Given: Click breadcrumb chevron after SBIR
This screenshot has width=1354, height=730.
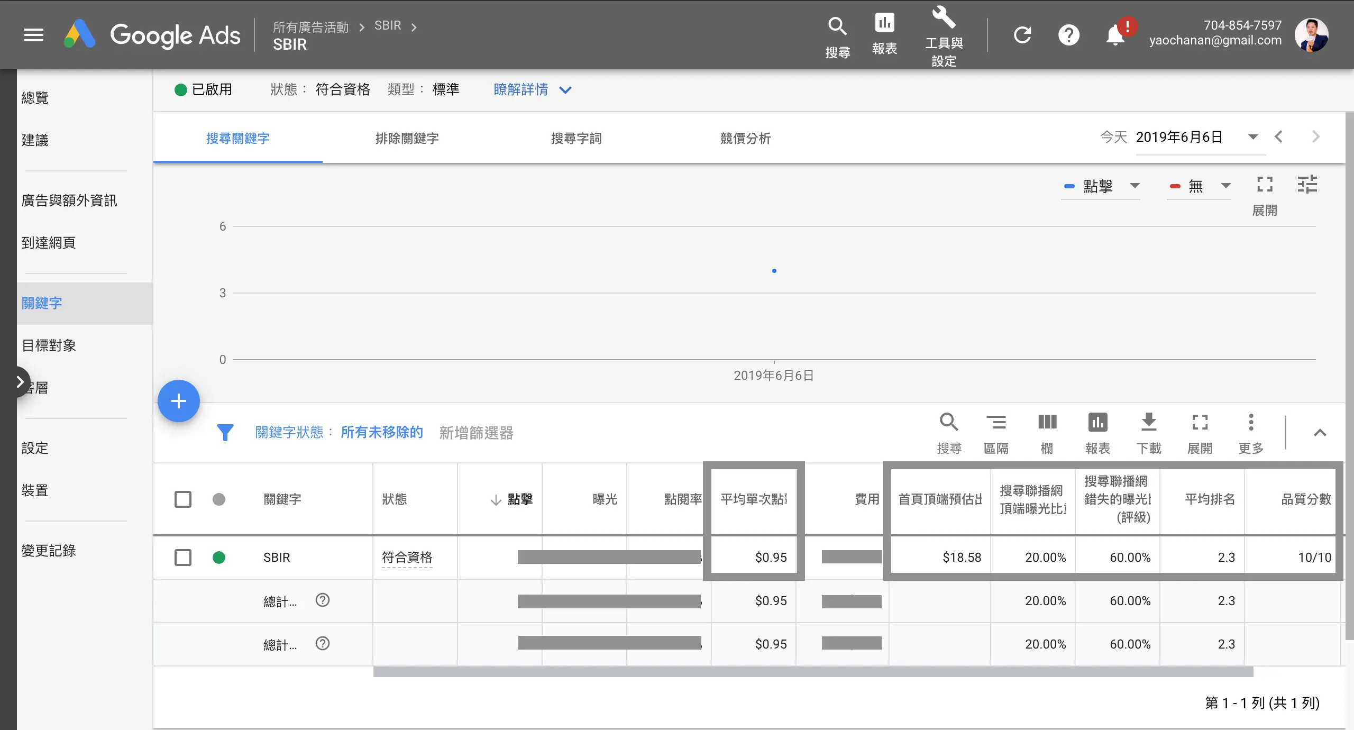Looking at the screenshot, I should point(414,27).
